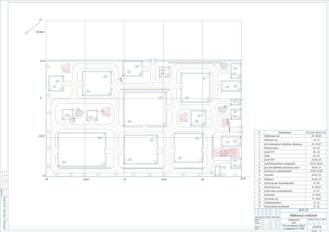
Task: Click the 'БГИТУ' organization cell
Action: 317,227
